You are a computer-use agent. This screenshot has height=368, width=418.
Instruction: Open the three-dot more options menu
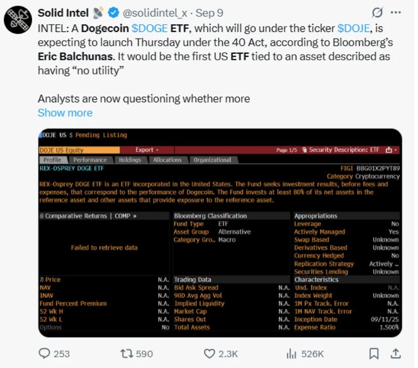396,12
